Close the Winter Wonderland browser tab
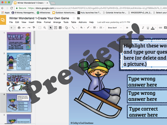Image resolution: width=167 pixels, height=125 pixels. click(x=47, y=3)
